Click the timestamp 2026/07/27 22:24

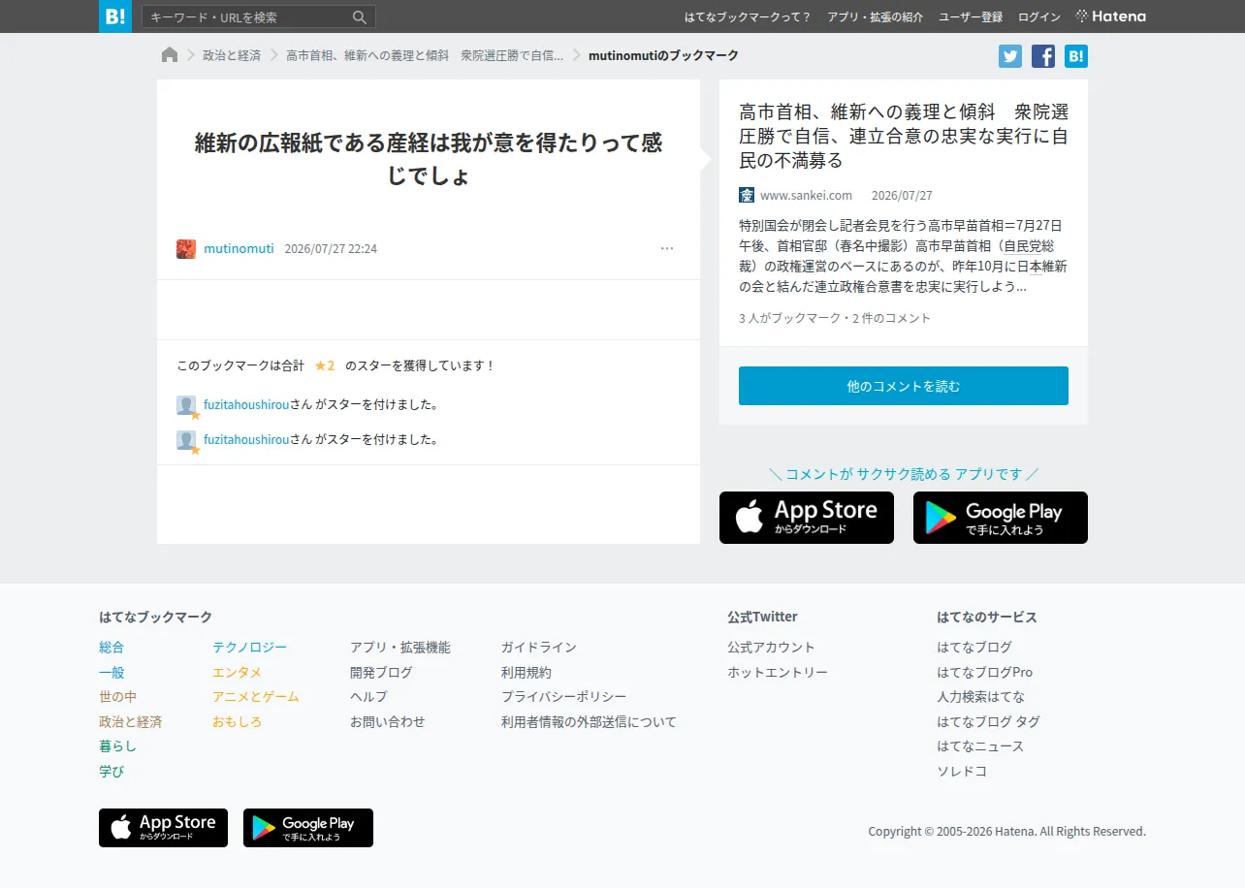tap(331, 249)
